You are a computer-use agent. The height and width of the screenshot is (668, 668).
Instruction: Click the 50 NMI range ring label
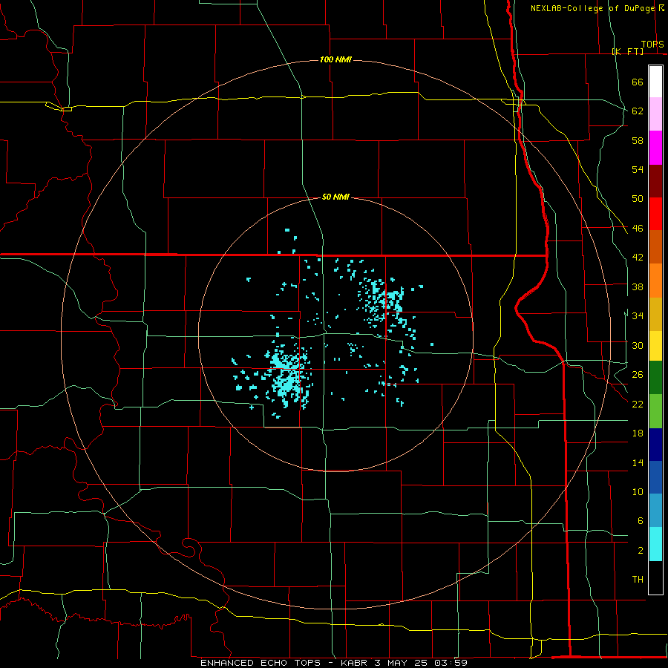[x=335, y=197]
